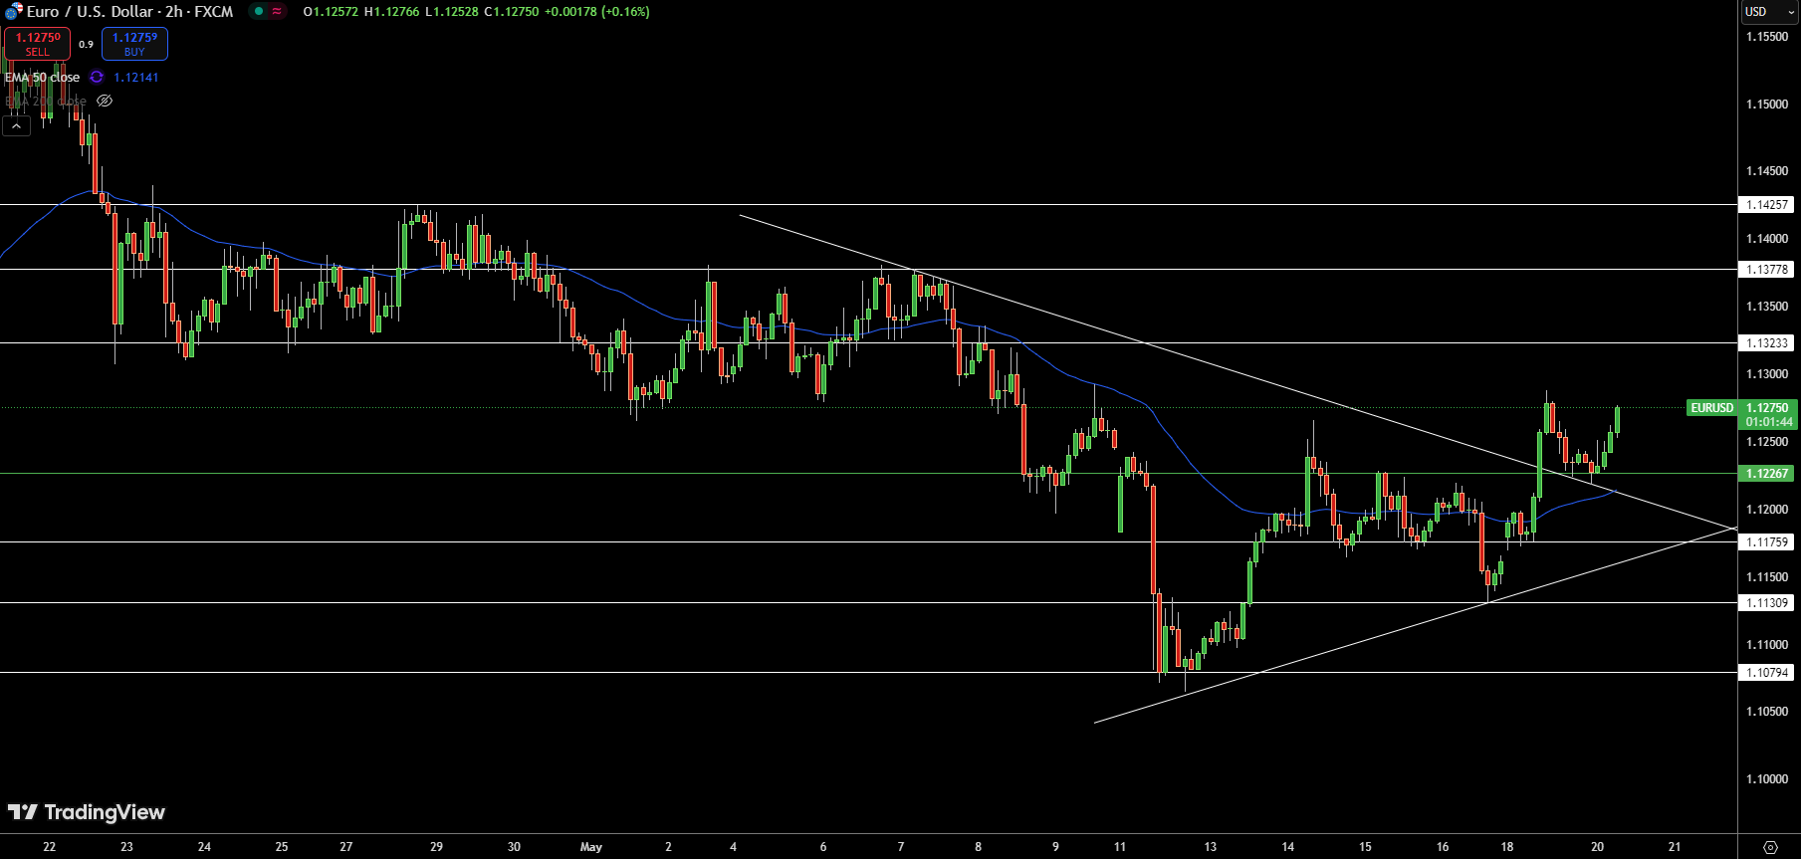Click the 1.11309 horizontal line price label

pyautogui.click(x=1767, y=603)
